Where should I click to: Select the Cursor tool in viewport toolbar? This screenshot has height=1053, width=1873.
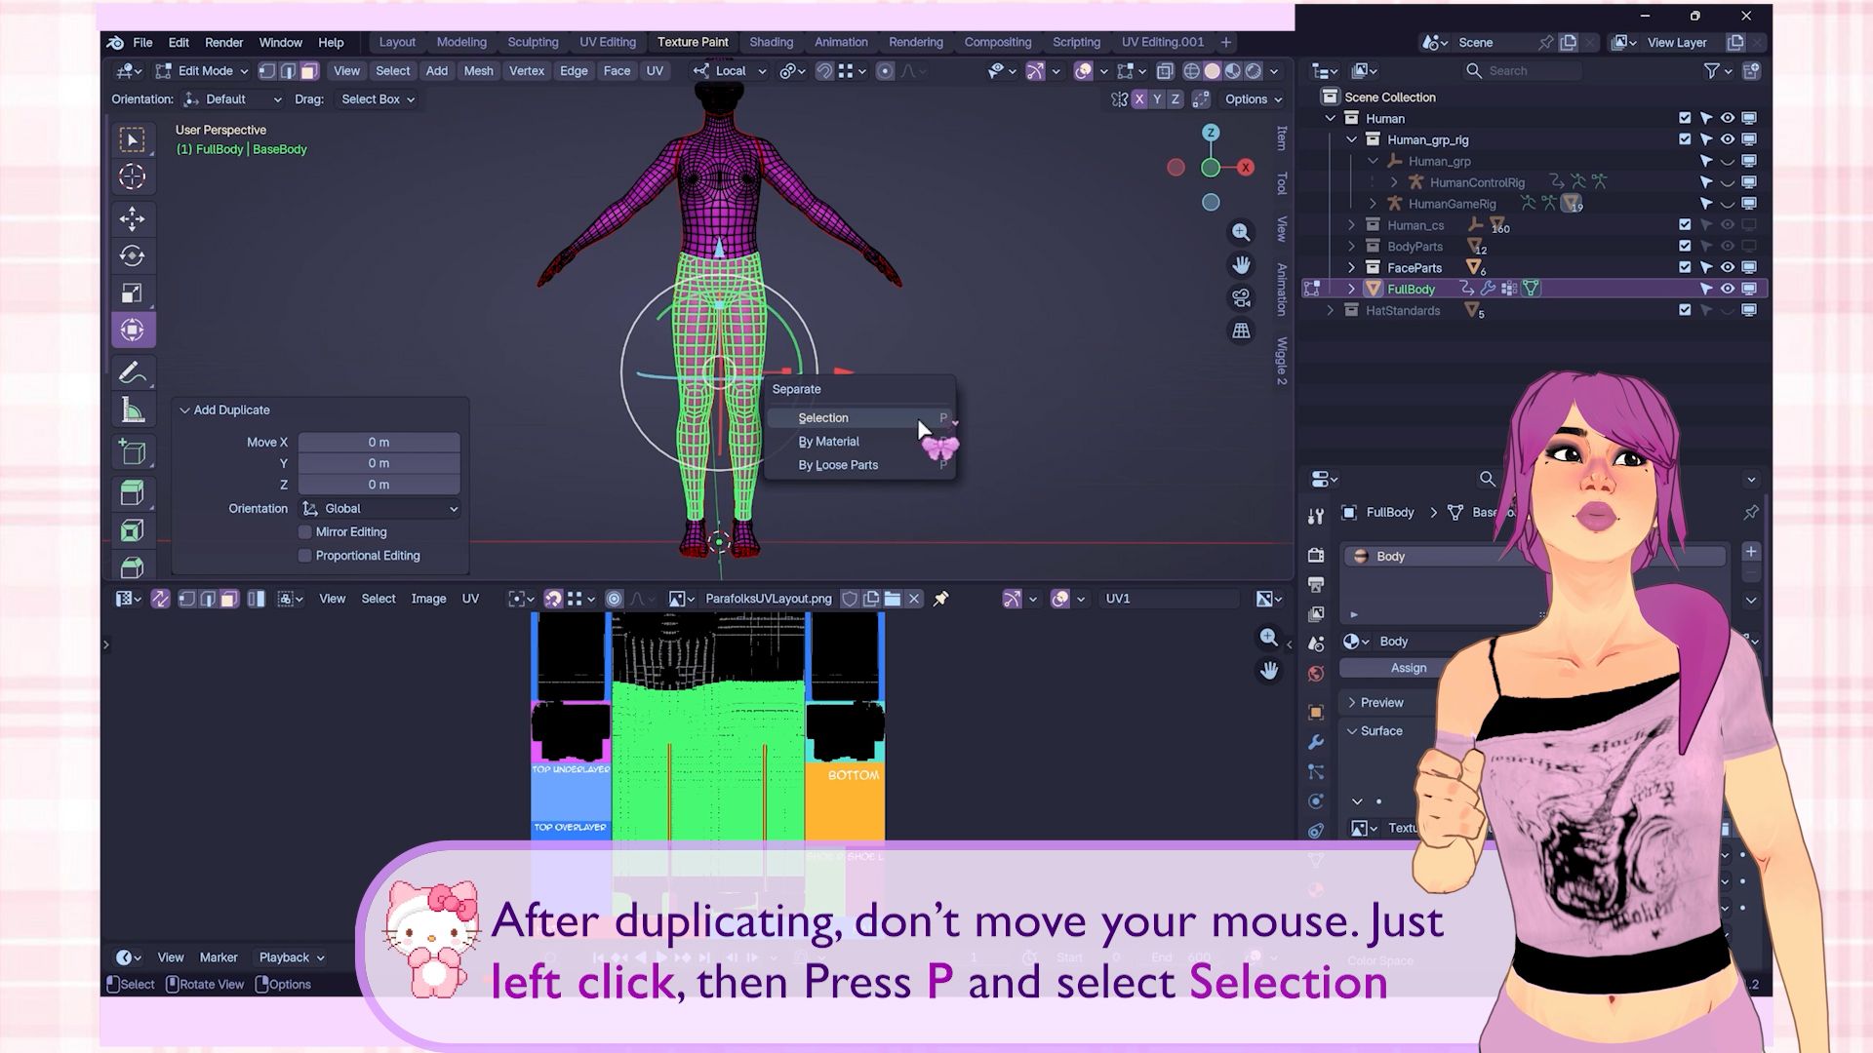click(x=133, y=176)
